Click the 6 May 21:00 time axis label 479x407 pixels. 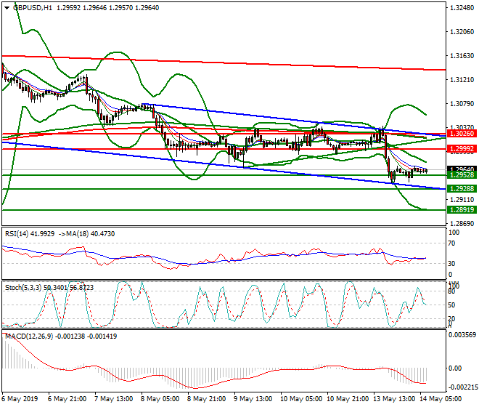coord(67,399)
